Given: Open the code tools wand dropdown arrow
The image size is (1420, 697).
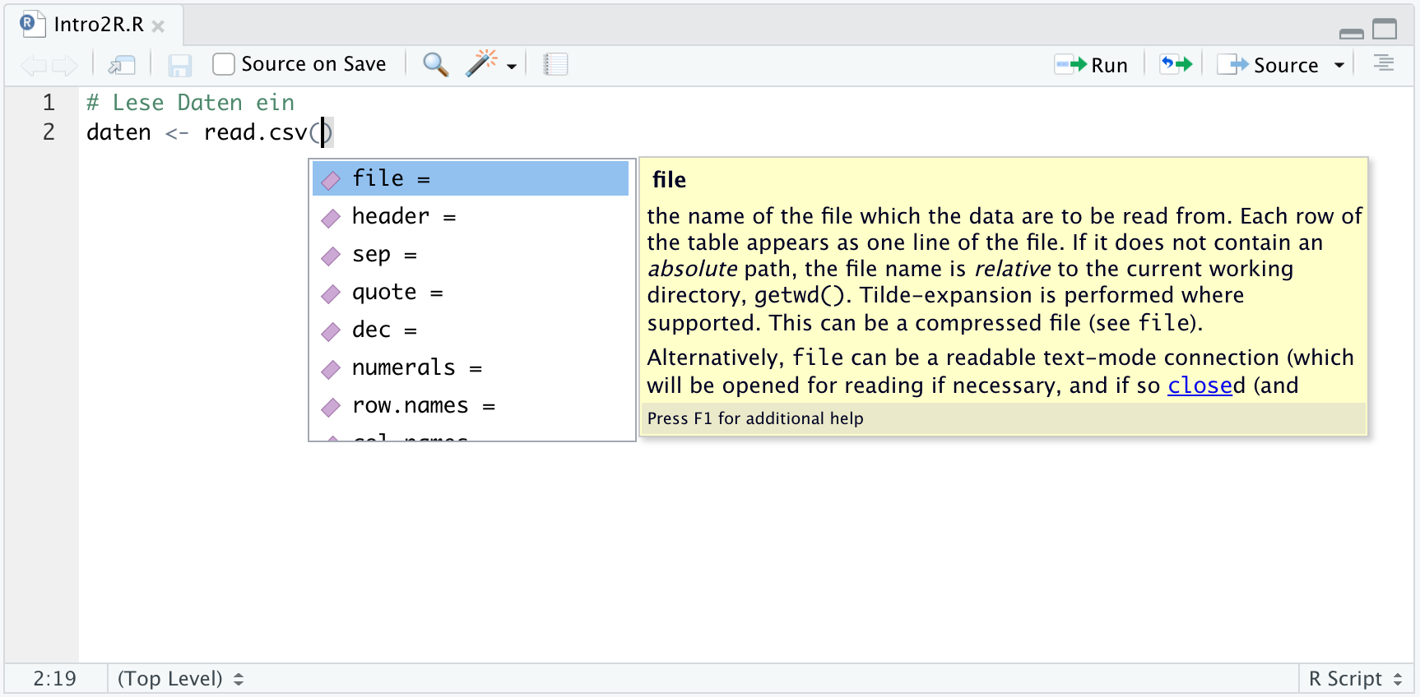Looking at the screenshot, I should [512, 67].
